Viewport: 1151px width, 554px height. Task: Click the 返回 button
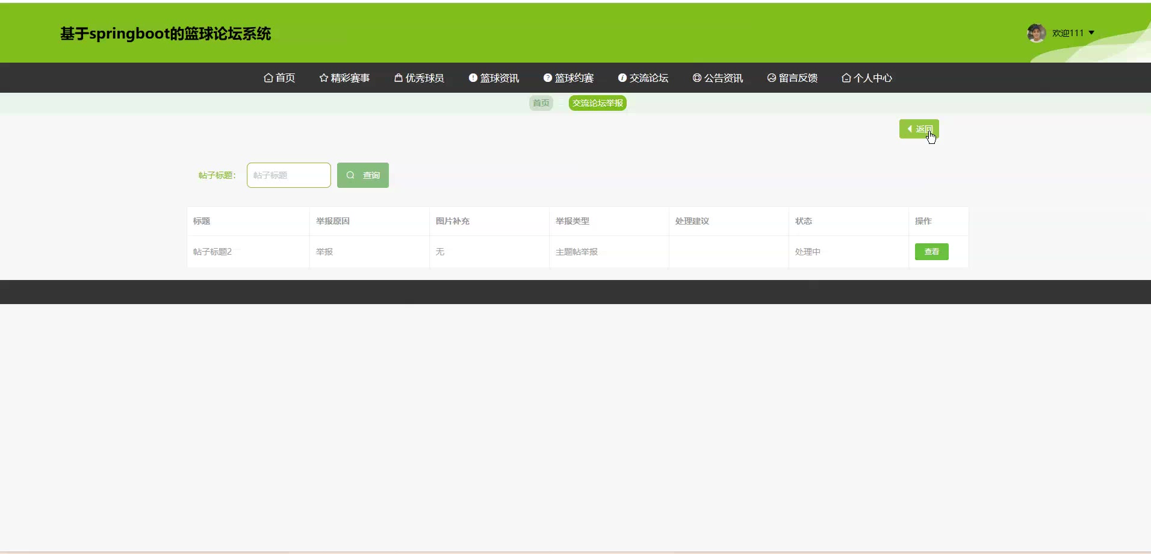tap(919, 129)
